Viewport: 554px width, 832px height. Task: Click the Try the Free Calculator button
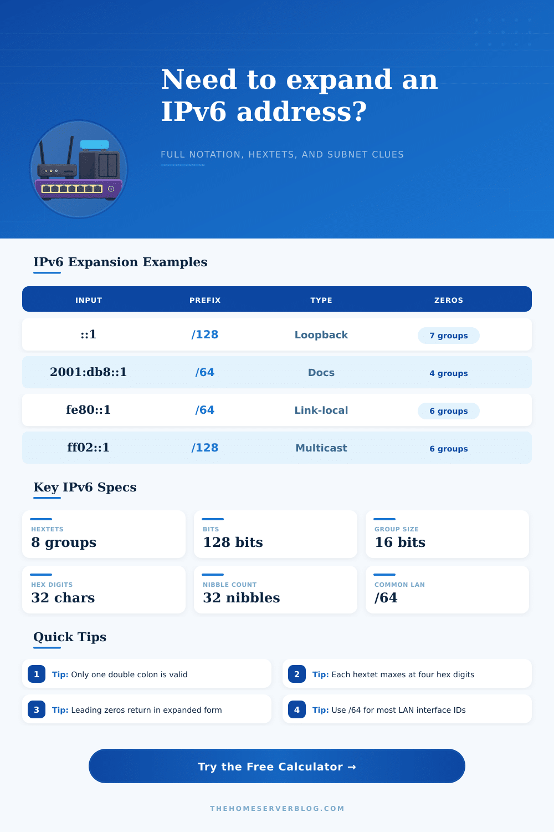277,766
